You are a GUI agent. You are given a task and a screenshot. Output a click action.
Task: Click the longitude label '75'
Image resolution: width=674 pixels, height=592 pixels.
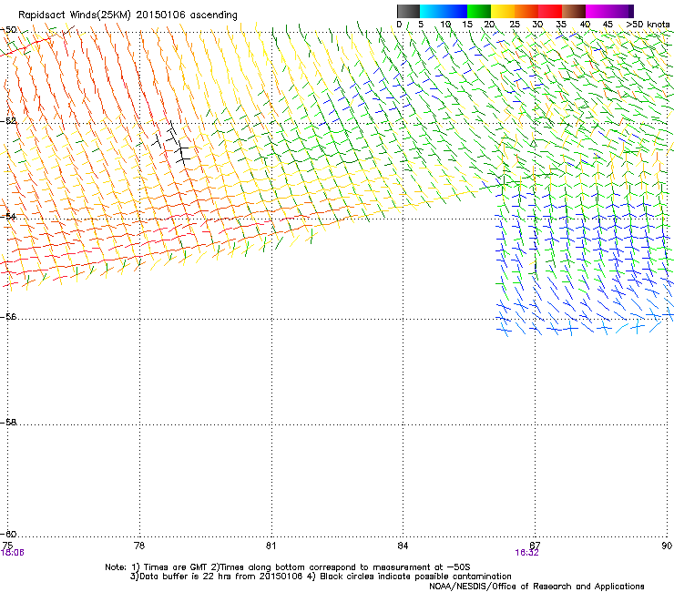point(7,546)
